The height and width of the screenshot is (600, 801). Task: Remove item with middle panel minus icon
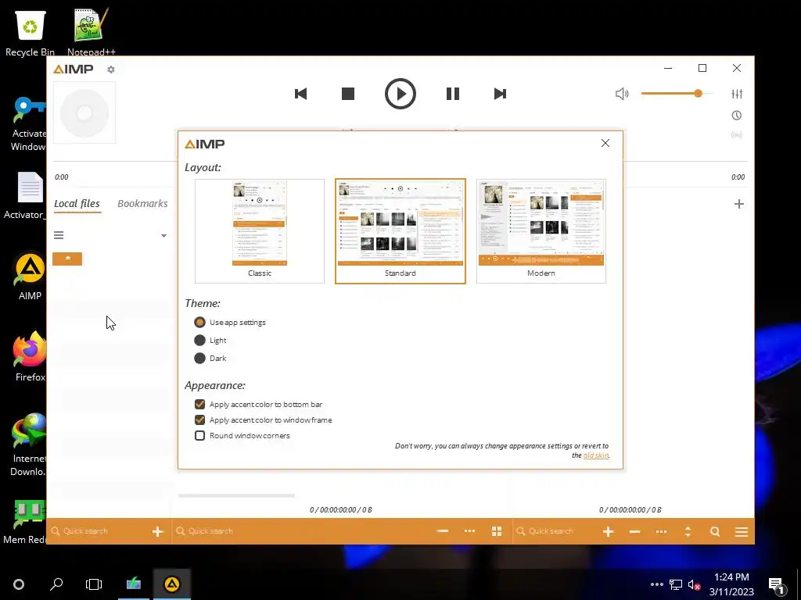443,531
